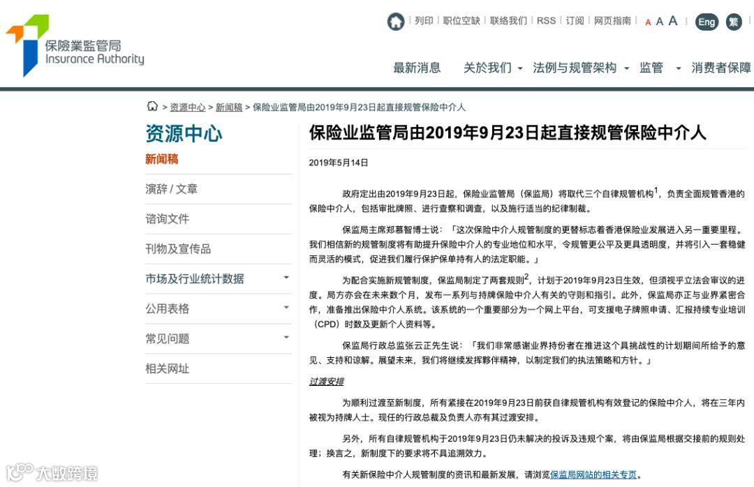Click footnote 1 superscript after 自律规管机构
This screenshot has width=754, height=487.
[656, 190]
